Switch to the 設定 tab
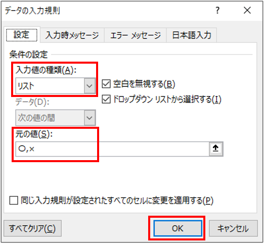 22,35
